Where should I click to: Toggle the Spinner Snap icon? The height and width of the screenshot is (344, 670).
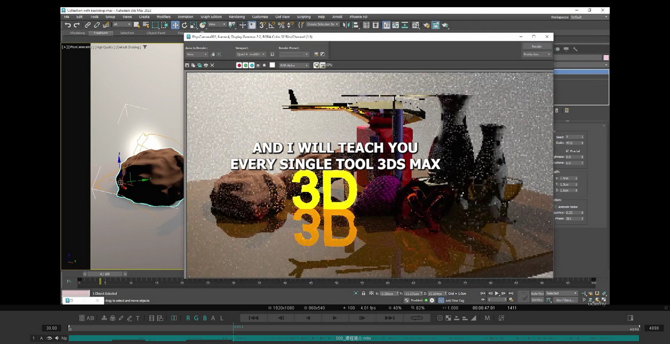[x=290, y=25]
